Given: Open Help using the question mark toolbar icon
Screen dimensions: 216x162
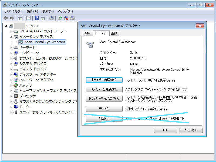Looking at the screenshot, I should coord(37,18).
